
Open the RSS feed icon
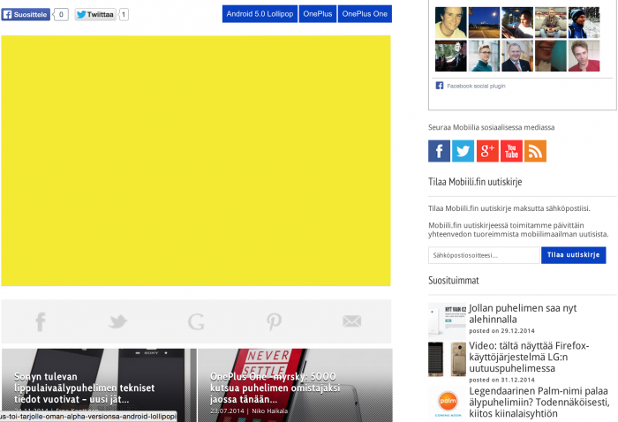click(x=535, y=151)
